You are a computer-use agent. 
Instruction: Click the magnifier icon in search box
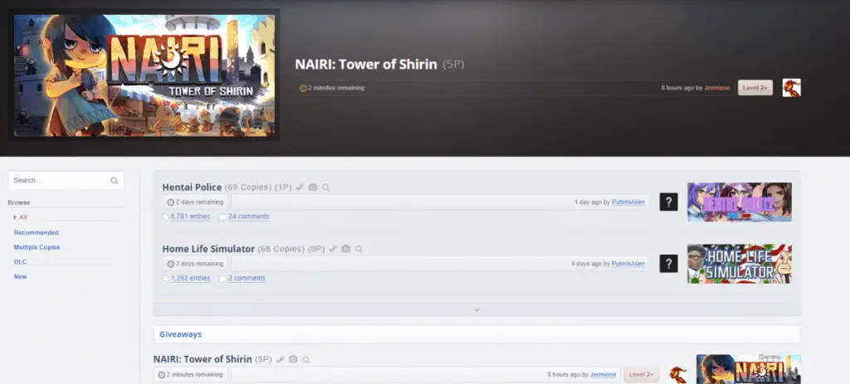(115, 180)
